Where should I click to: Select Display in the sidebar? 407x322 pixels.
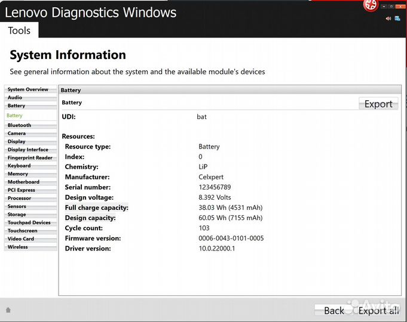(x=30, y=141)
